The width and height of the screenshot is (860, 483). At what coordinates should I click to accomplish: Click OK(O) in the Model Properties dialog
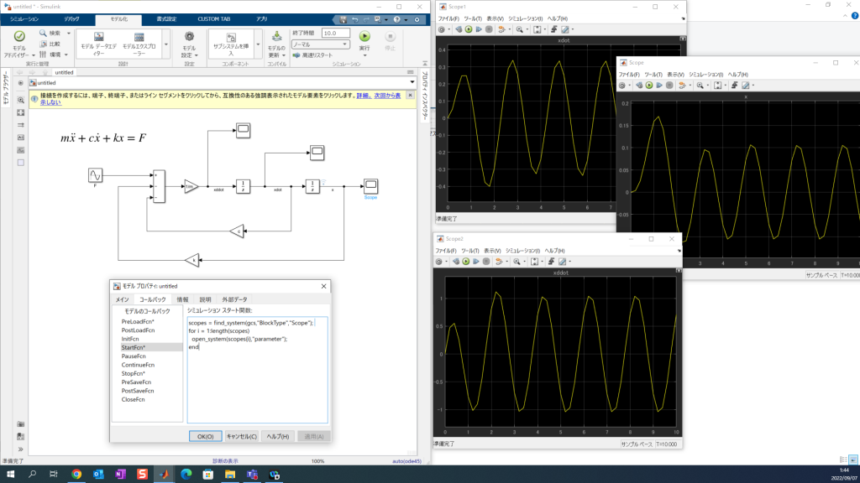point(206,436)
